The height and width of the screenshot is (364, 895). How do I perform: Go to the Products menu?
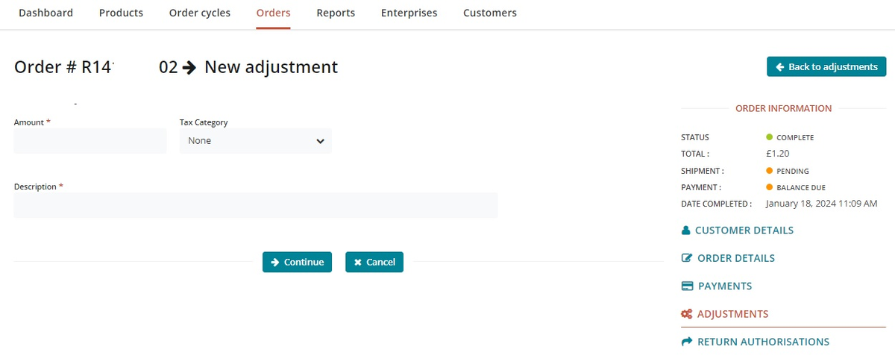(121, 13)
